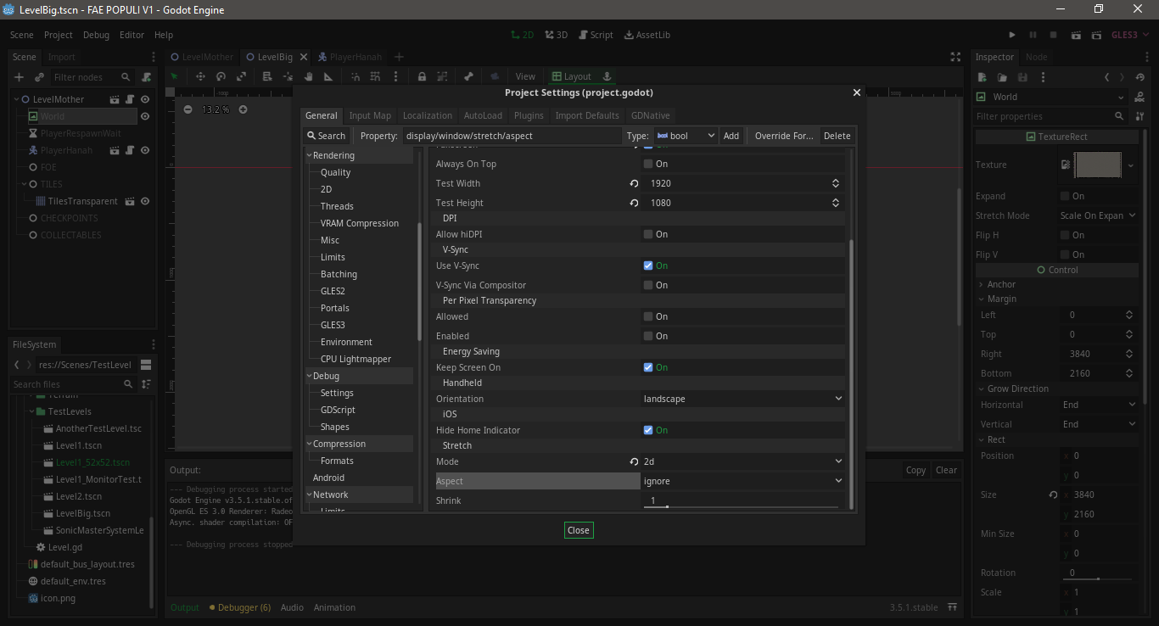This screenshot has width=1159, height=626.
Task: Add a new node in the Scene dock
Action: pos(19,77)
